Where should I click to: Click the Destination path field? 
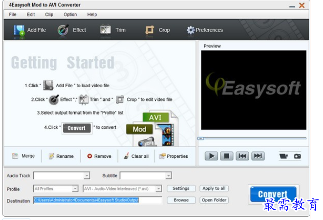[x=98, y=200]
